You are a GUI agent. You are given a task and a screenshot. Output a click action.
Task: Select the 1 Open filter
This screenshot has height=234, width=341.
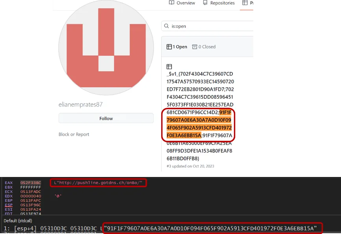(x=177, y=46)
